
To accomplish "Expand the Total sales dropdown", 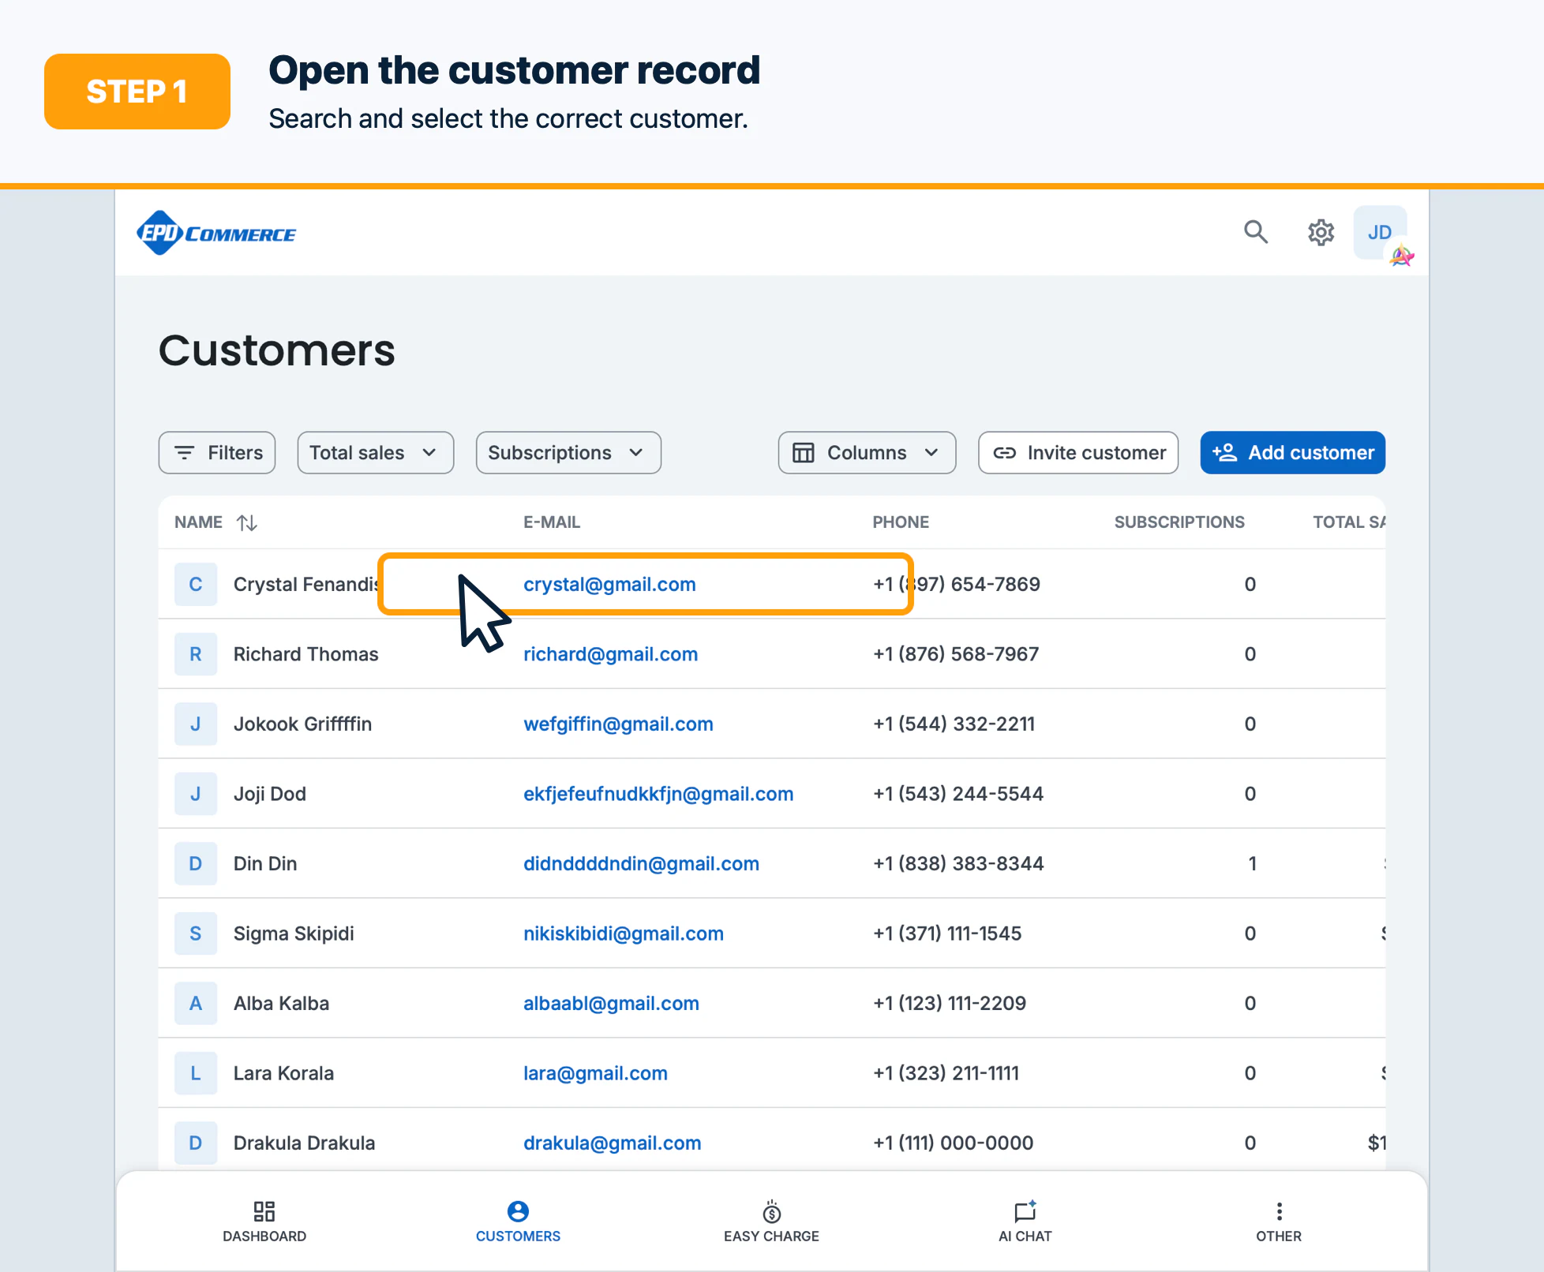I will pos(376,452).
